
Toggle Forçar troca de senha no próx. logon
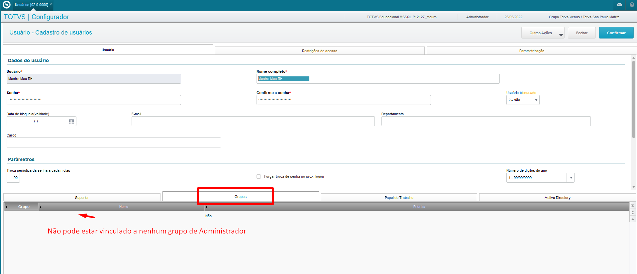pyautogui.click(x=259, y=177)
